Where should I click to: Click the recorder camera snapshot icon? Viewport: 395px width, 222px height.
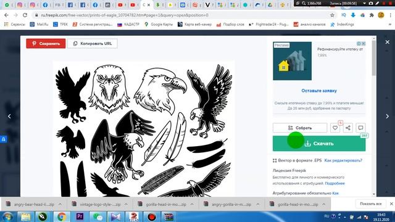pos(370,3)
